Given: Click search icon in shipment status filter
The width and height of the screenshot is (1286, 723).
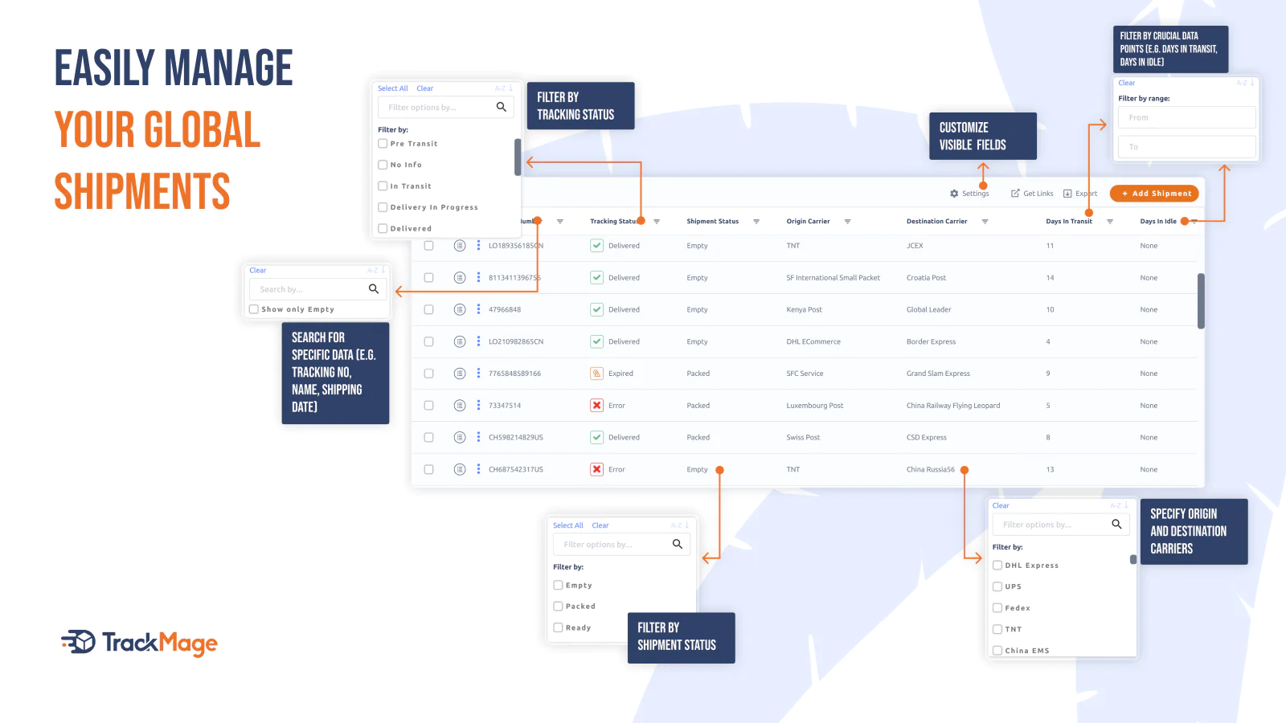Looking at the screenshot, I should pyautogui.click(x=678, y=545).
